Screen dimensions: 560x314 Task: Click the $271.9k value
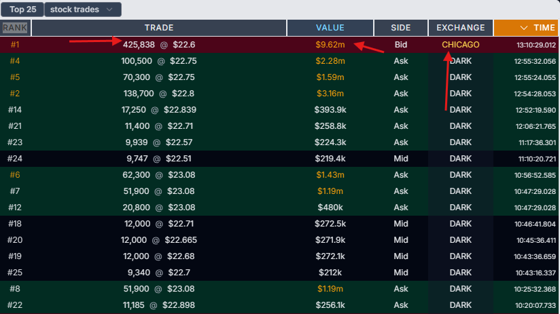(330, 240)
